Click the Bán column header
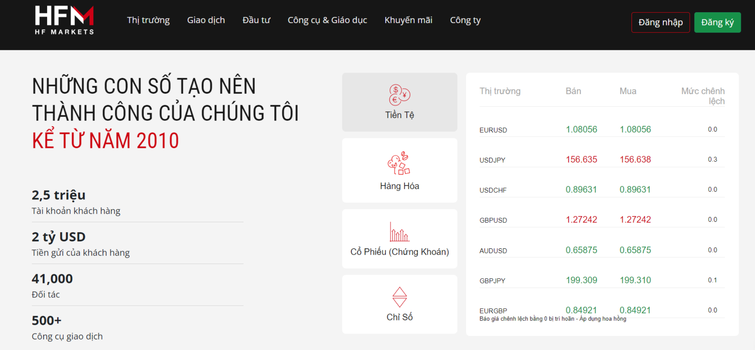Viewport: 755px width, 350px height. (573, 91)
